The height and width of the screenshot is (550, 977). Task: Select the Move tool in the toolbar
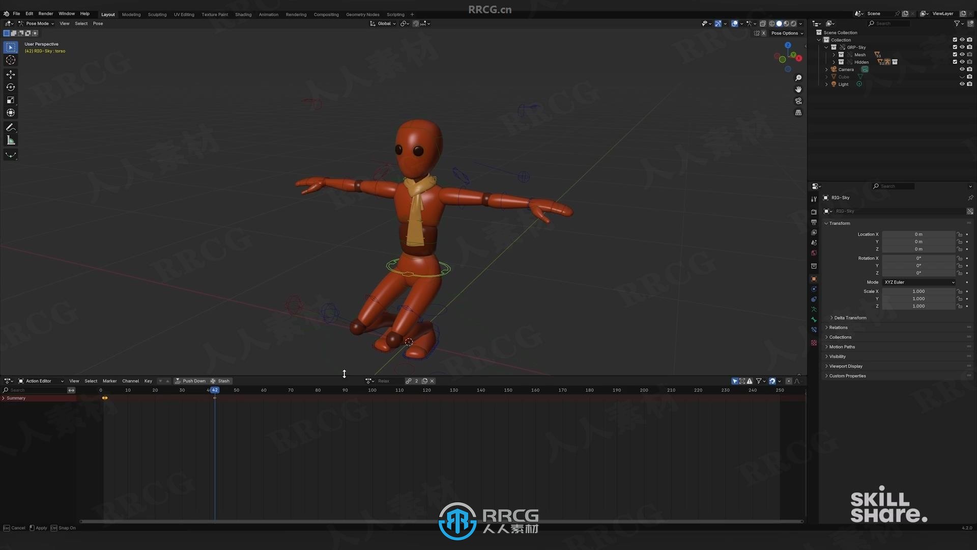pos(11,74)
